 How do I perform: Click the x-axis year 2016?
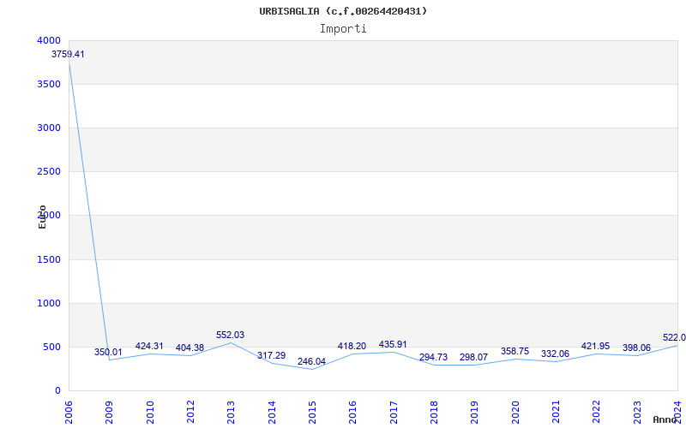point(353,413)
